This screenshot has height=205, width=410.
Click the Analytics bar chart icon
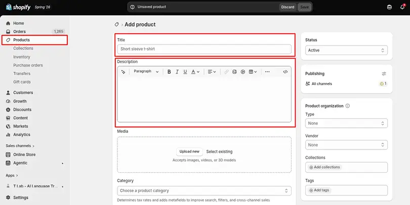tap(8, 135)
